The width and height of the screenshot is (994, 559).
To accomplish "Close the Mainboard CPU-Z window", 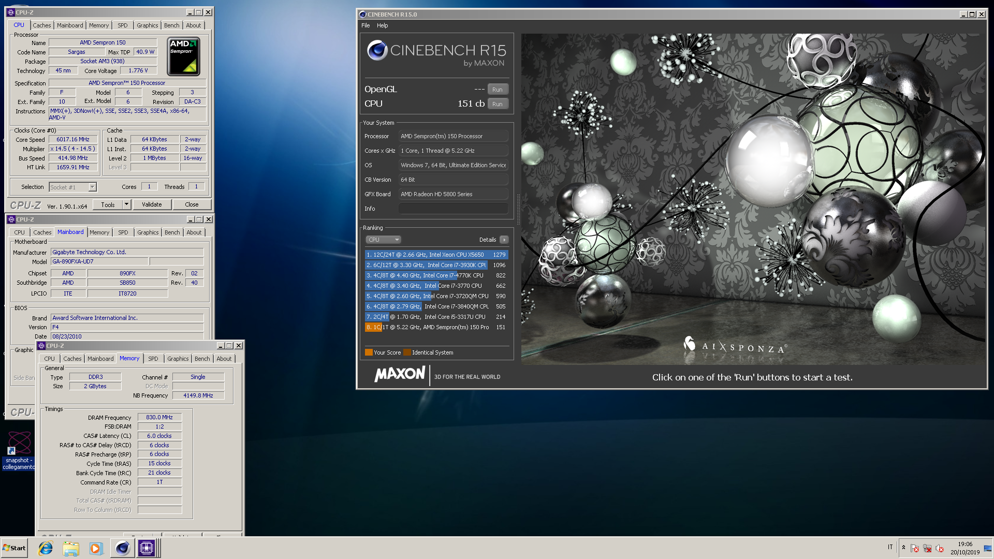I will (x=209, y=219).
